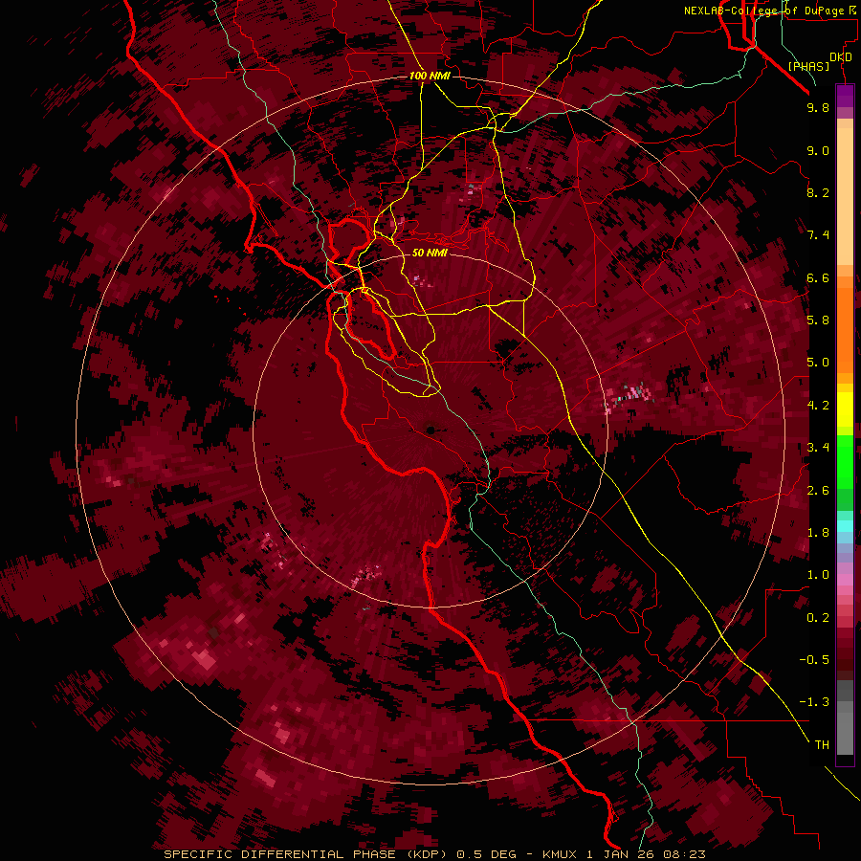
Task: Click the gray band at scale bottom
Action: [x=845, y=718]
